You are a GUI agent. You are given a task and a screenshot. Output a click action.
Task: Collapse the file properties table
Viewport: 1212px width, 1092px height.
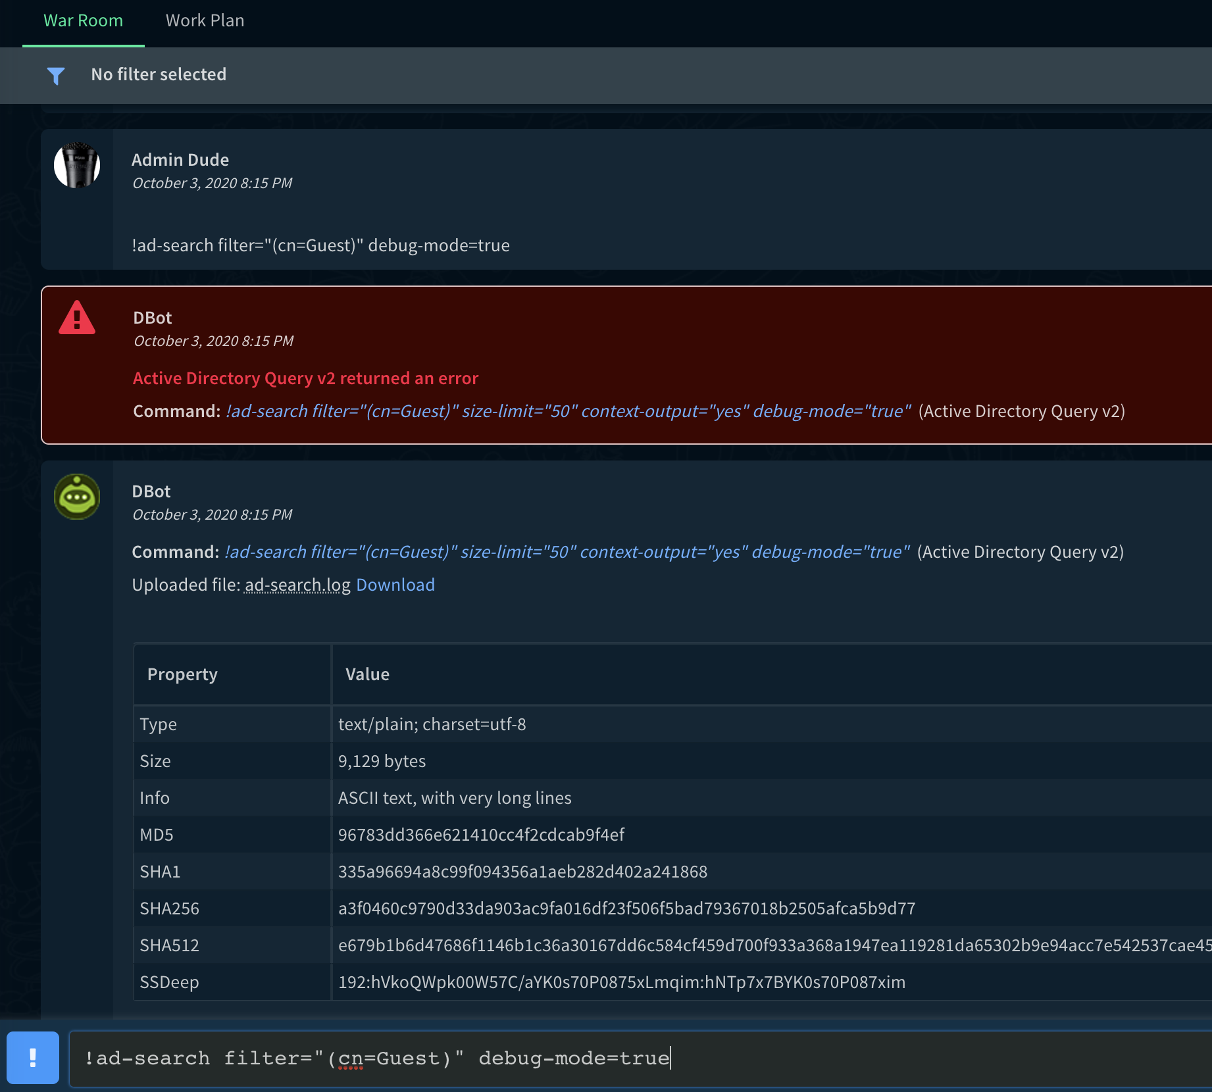tap(182, 674)
